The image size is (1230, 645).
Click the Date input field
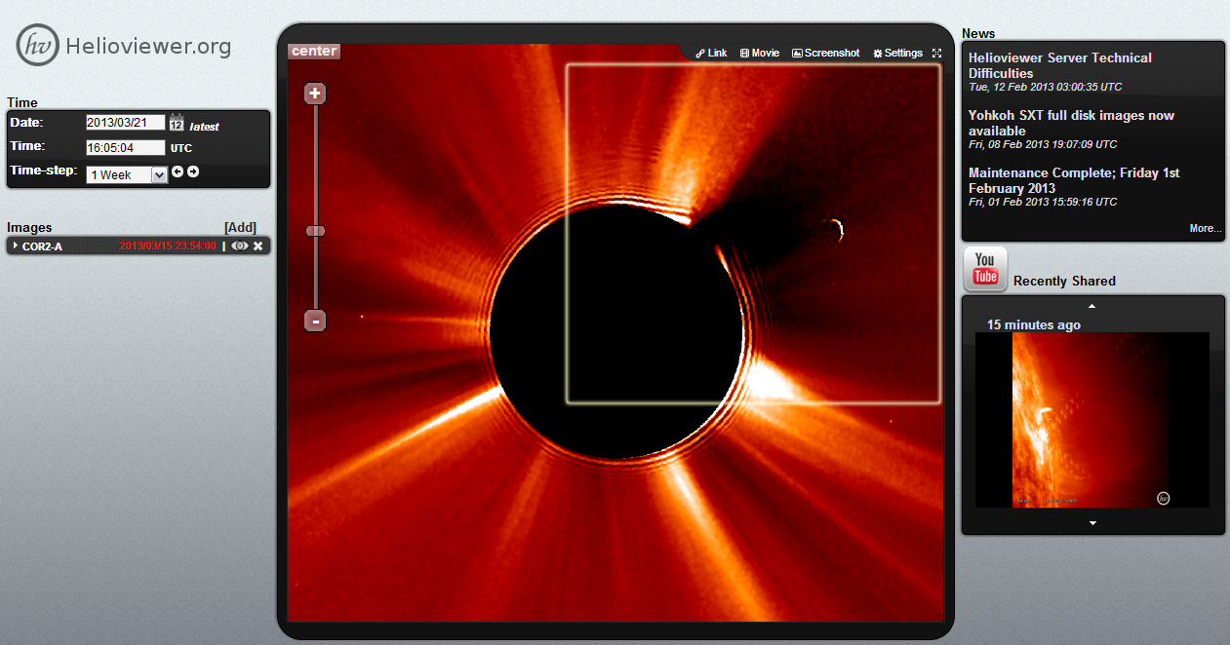point(125,123)
